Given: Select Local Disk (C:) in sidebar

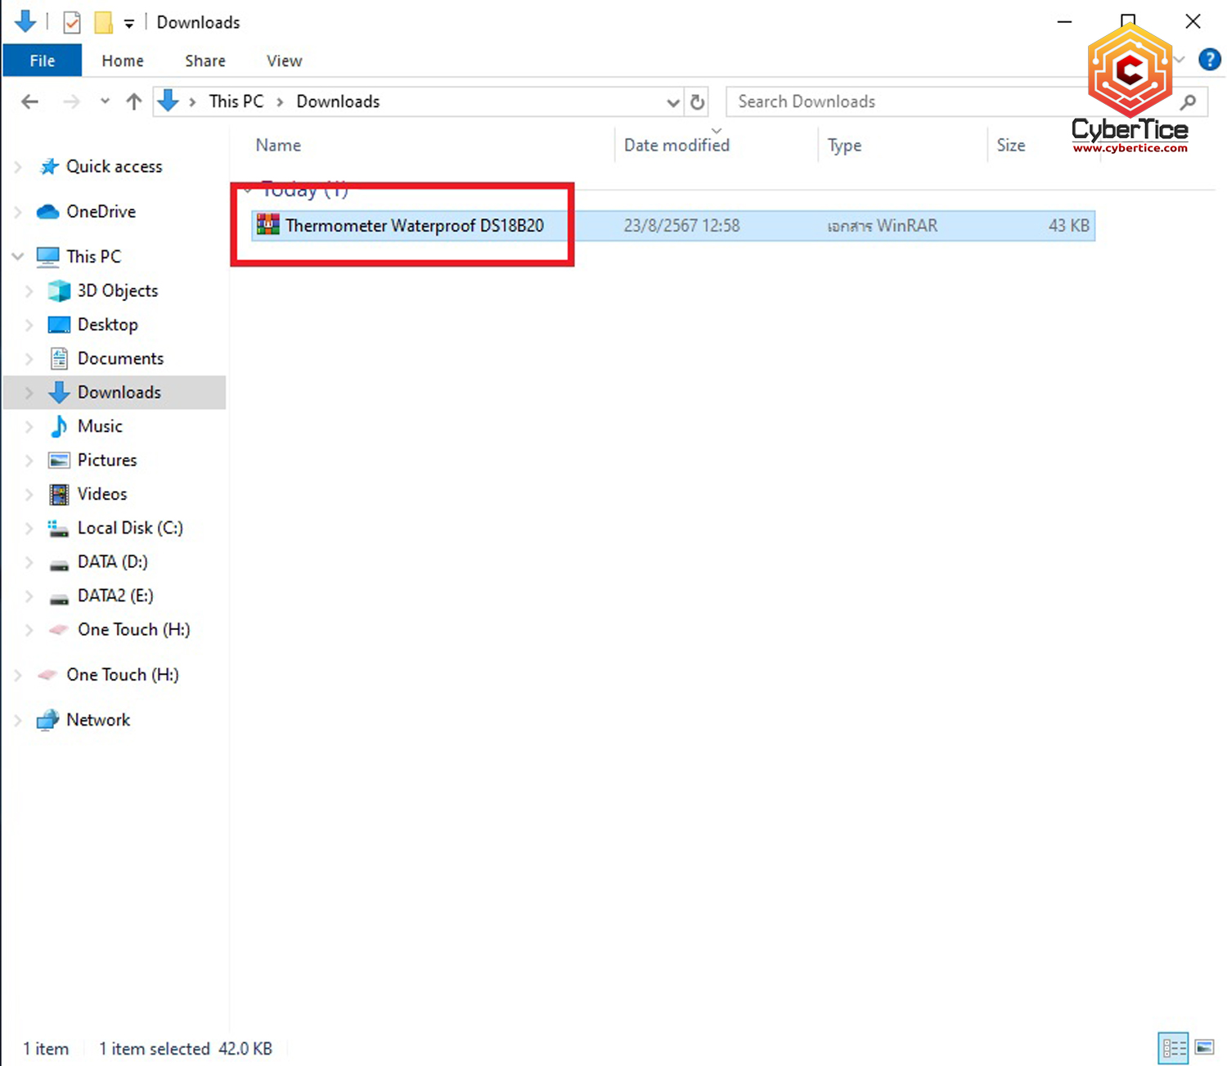Looking at the screenshot, I should pyautogui.click(x=130, y=529).
